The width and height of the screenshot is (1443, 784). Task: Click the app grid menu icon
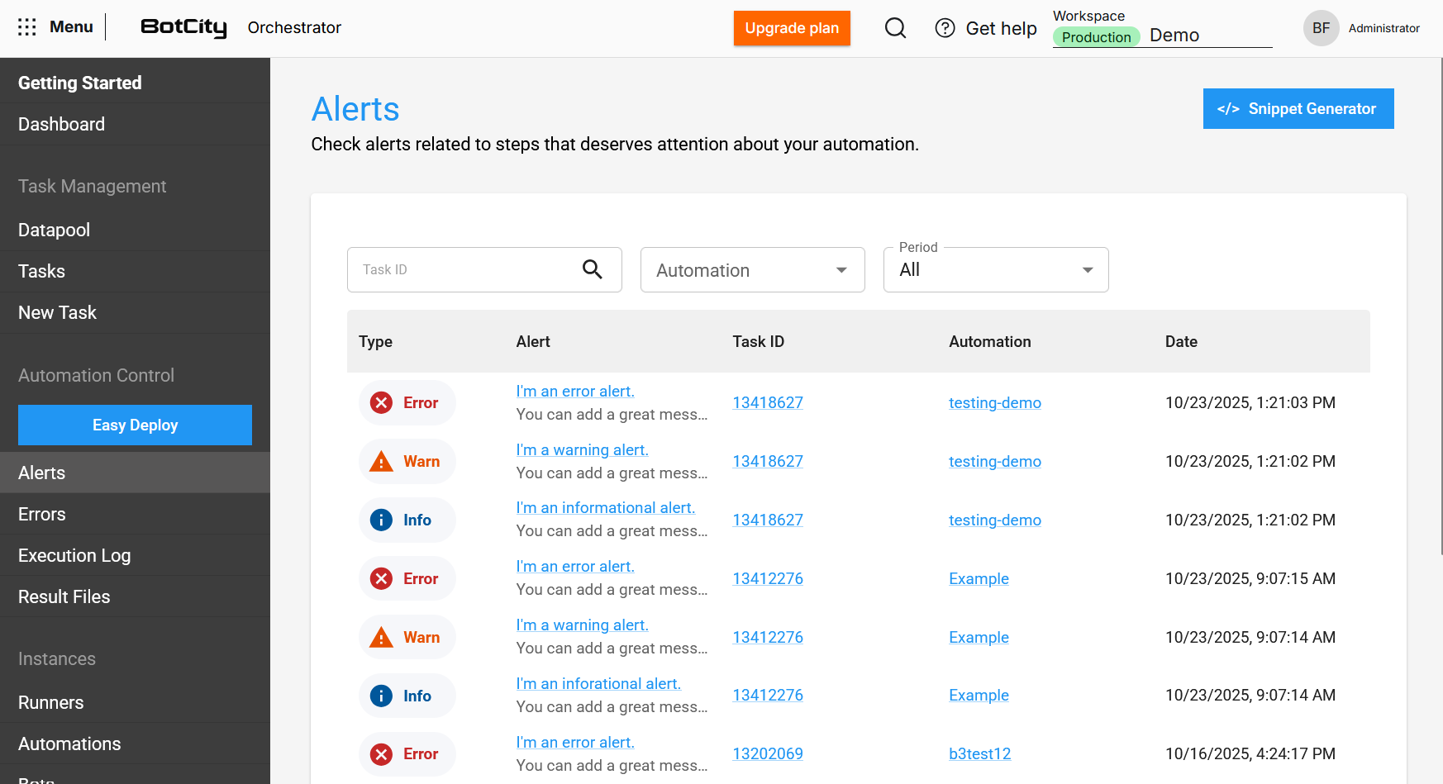point(26,26)
